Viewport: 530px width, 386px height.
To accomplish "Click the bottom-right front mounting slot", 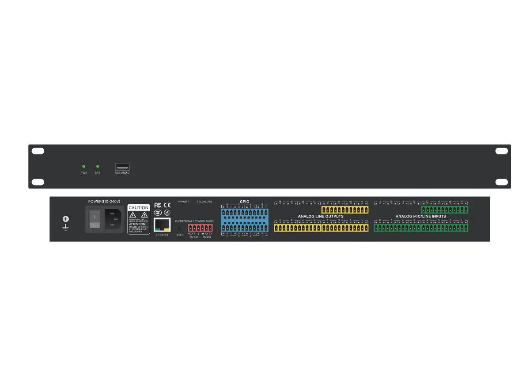I will coord(501,182).
